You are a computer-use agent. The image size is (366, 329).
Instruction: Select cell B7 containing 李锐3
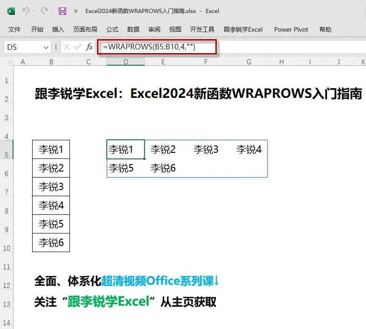(51, 187)
